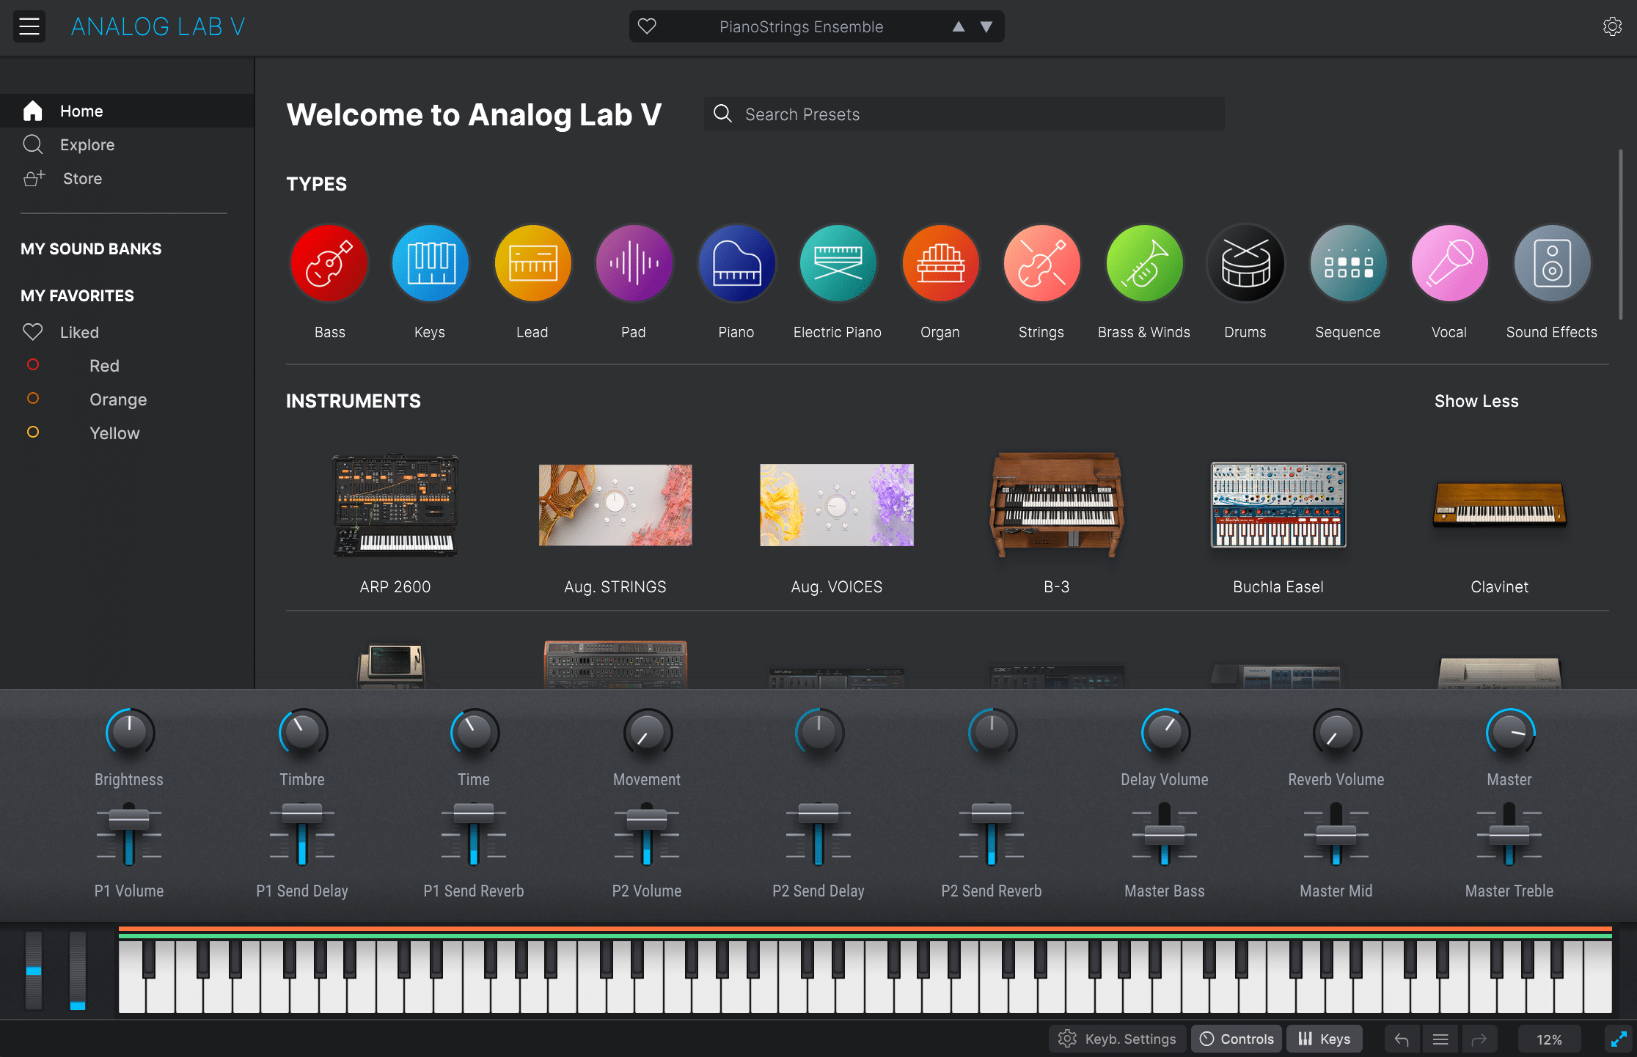
Task: Like the PianoStrings Ensemble preset heart
Action: click(x=647, y=26)
